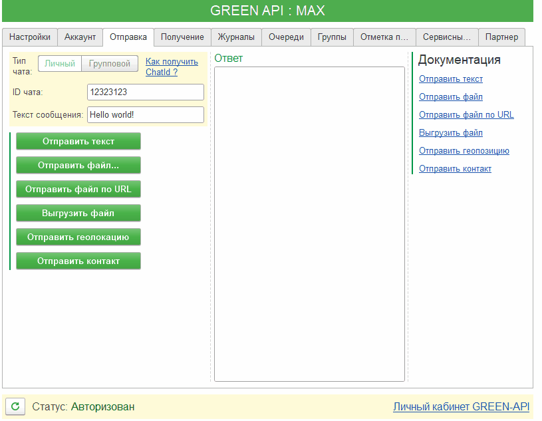Select the Групповой chat type toggle

coord(110,64)
